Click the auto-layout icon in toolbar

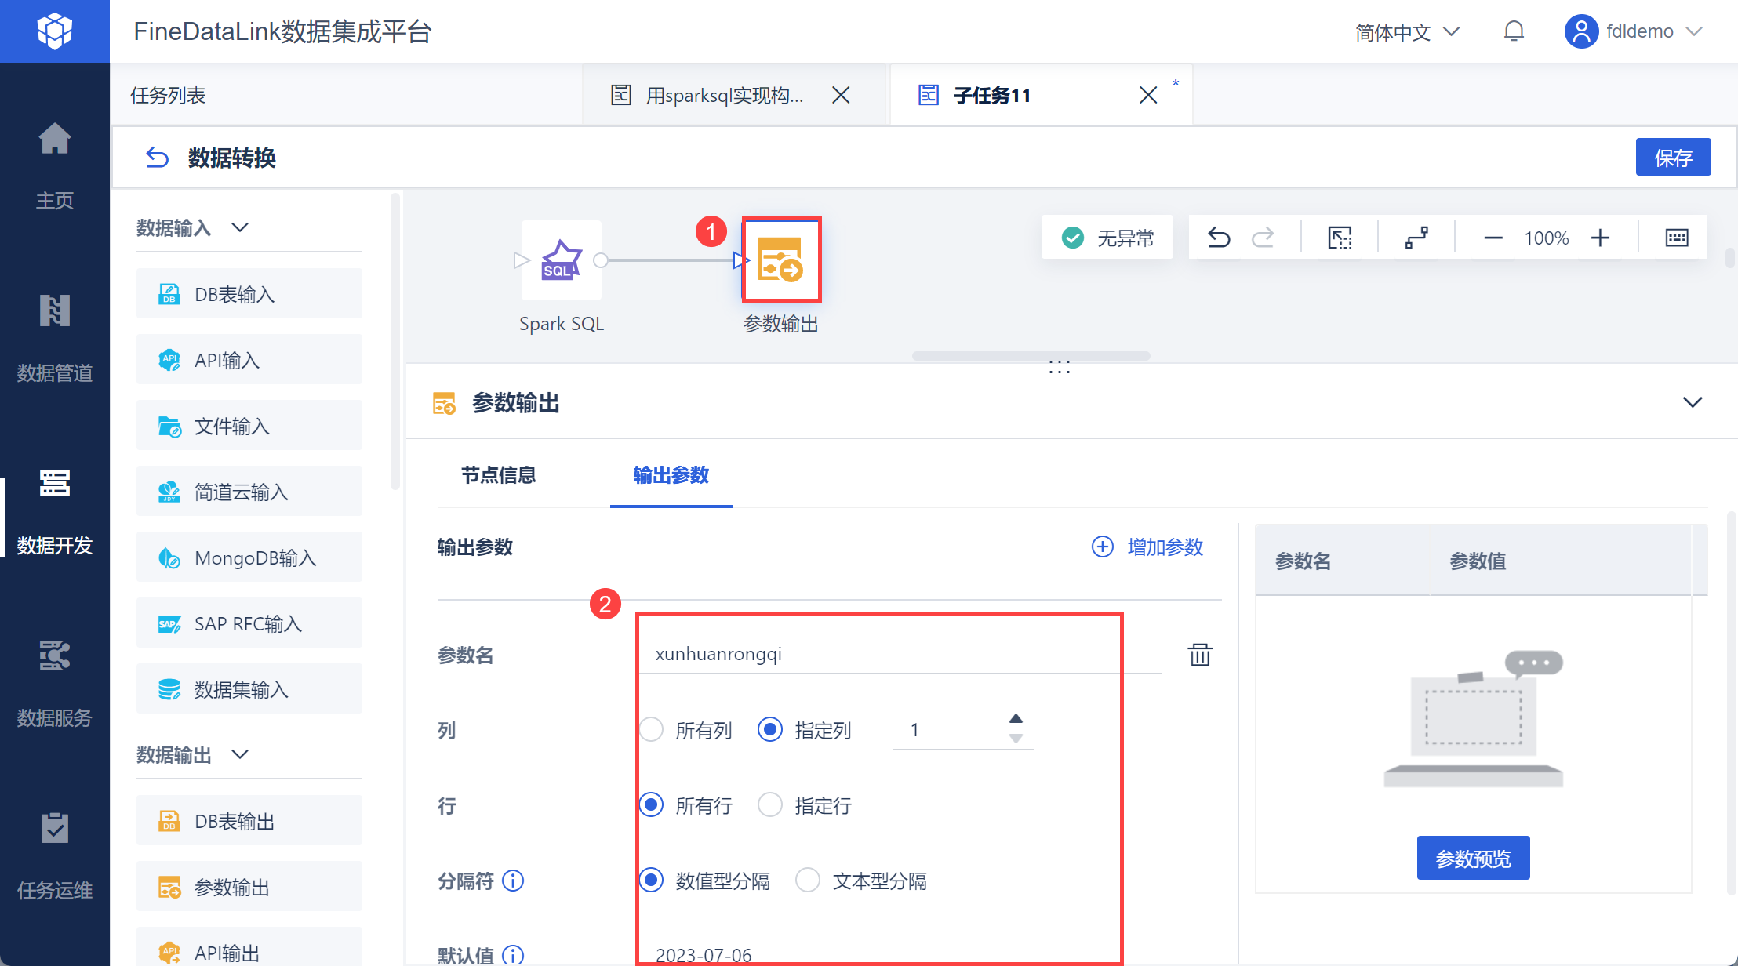click(1416, 238)
